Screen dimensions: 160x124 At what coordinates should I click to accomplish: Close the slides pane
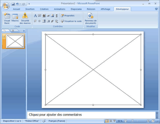24,31
